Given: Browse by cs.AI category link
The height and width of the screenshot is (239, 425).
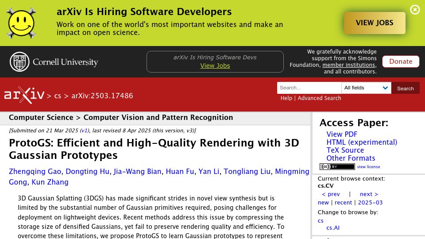Looking at the screenshot, I should pos(333,227).
